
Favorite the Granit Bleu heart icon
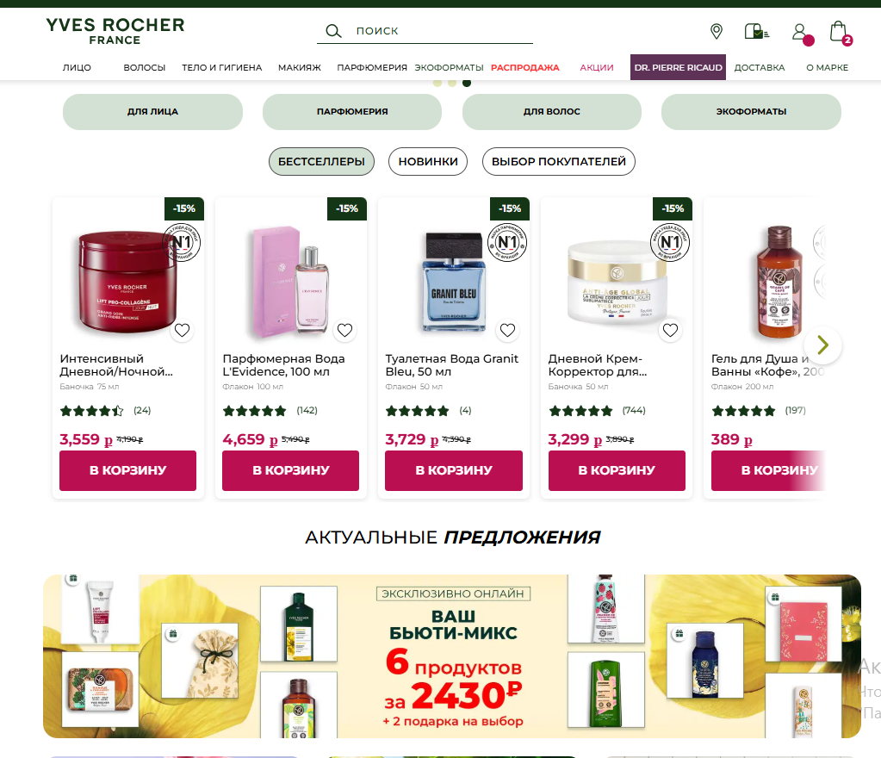(x=507, y=331)
